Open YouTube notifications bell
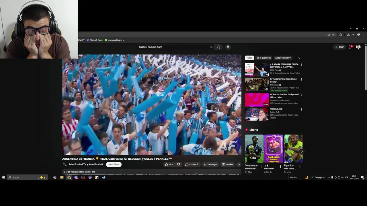 (x=350, y=47)
